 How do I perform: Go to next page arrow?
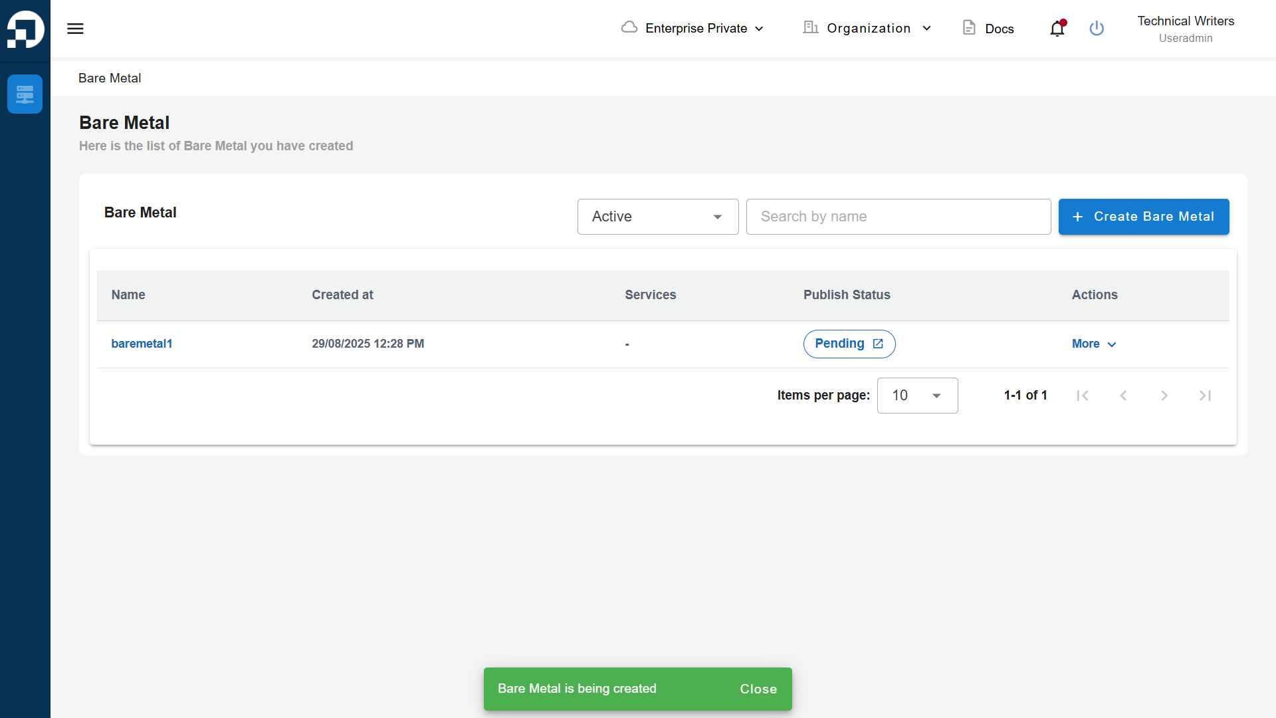coord(1164,396)
